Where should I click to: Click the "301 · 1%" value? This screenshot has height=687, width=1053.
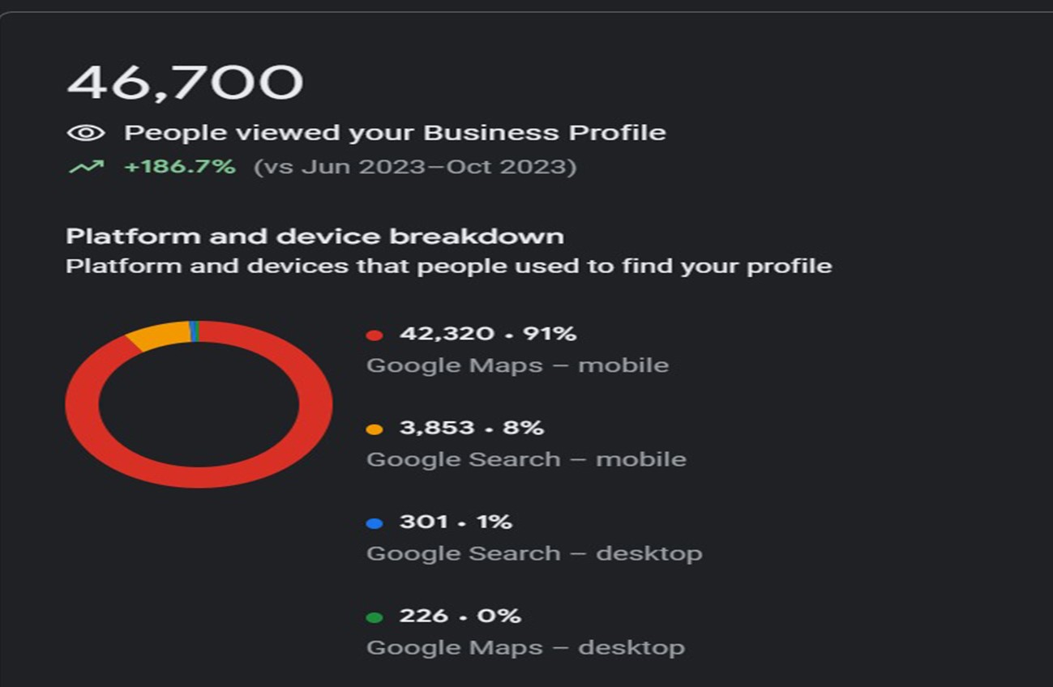(456, 522)
